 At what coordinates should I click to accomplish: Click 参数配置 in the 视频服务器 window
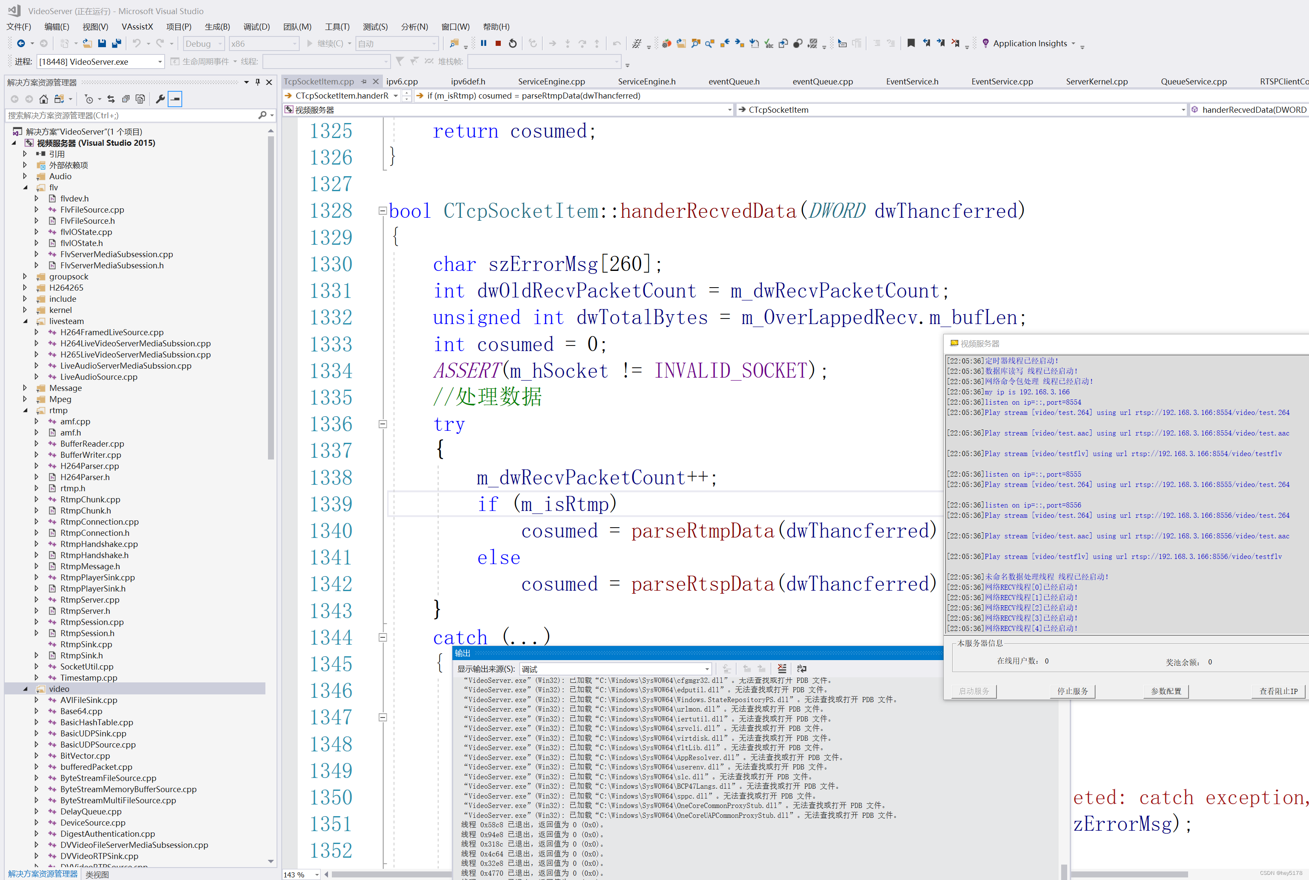(1166, 691)
